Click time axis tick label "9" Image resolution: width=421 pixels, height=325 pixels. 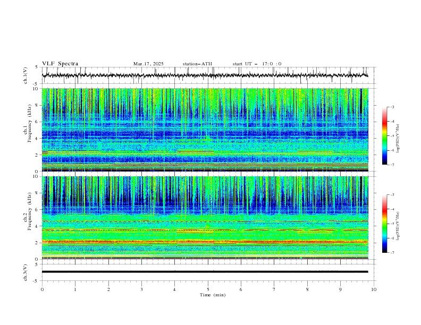[x=340, y=289]
